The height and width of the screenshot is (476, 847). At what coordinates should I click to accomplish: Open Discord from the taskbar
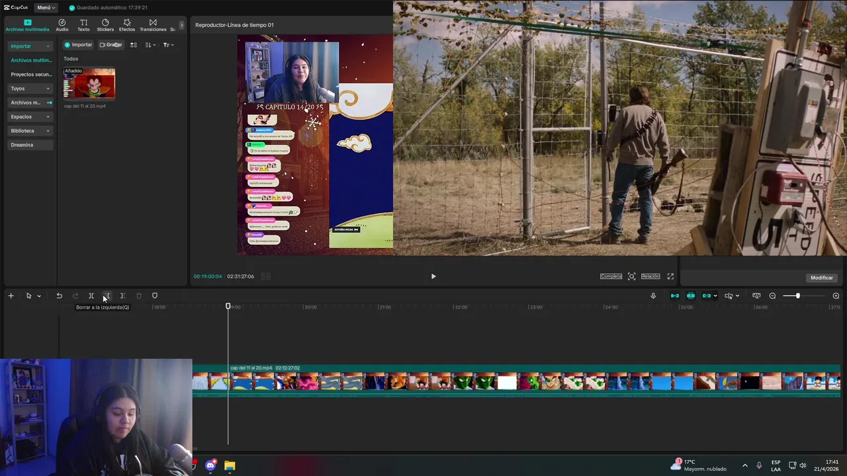pos(210,465)
